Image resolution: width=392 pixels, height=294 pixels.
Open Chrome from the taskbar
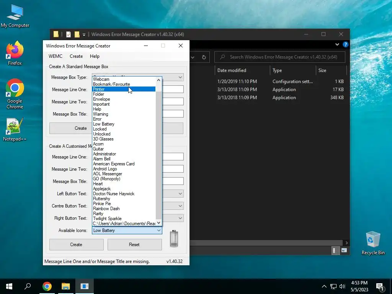[x=47, y=286]
